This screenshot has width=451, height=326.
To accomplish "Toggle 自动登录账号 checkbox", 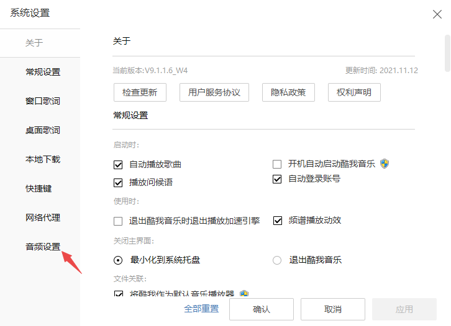I will pyautogui.click(x=277, y=179).
